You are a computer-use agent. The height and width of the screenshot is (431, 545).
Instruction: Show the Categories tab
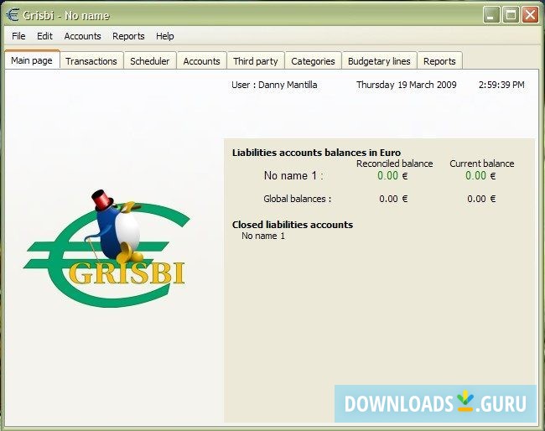point(313,61)
